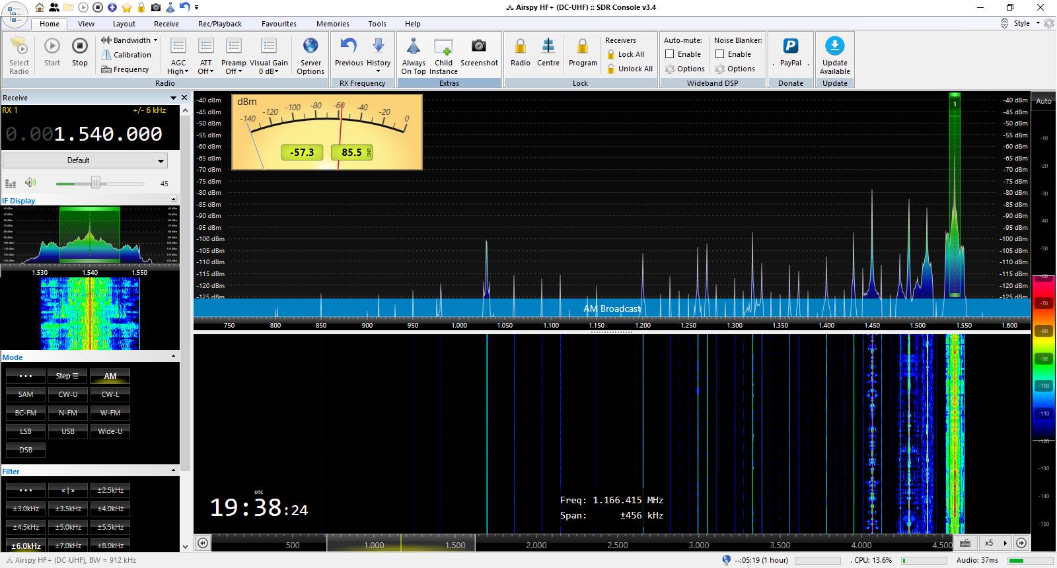Click the blue undo arrow icon
Screen dimensions: 1057x568
click(184, 7)
